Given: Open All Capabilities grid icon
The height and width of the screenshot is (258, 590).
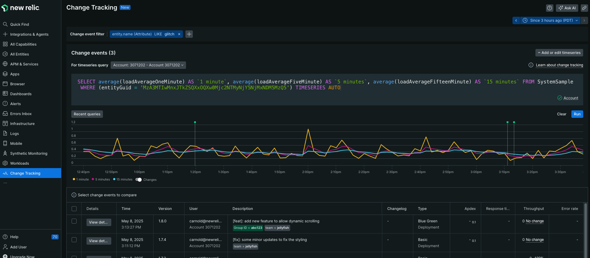Looking at the screenshot, I should tap(5, 44).
